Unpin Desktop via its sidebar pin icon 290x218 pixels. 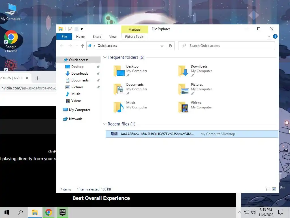98,67
